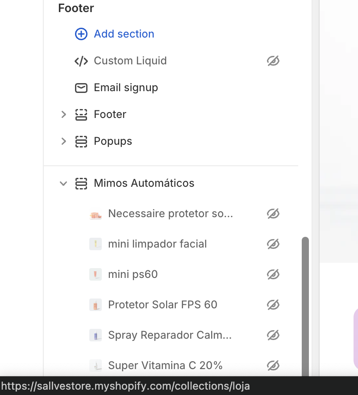Screen dimensions: 358x395
Task: Select the Super Vitamina C 20% block
Action: pos(165,365)
